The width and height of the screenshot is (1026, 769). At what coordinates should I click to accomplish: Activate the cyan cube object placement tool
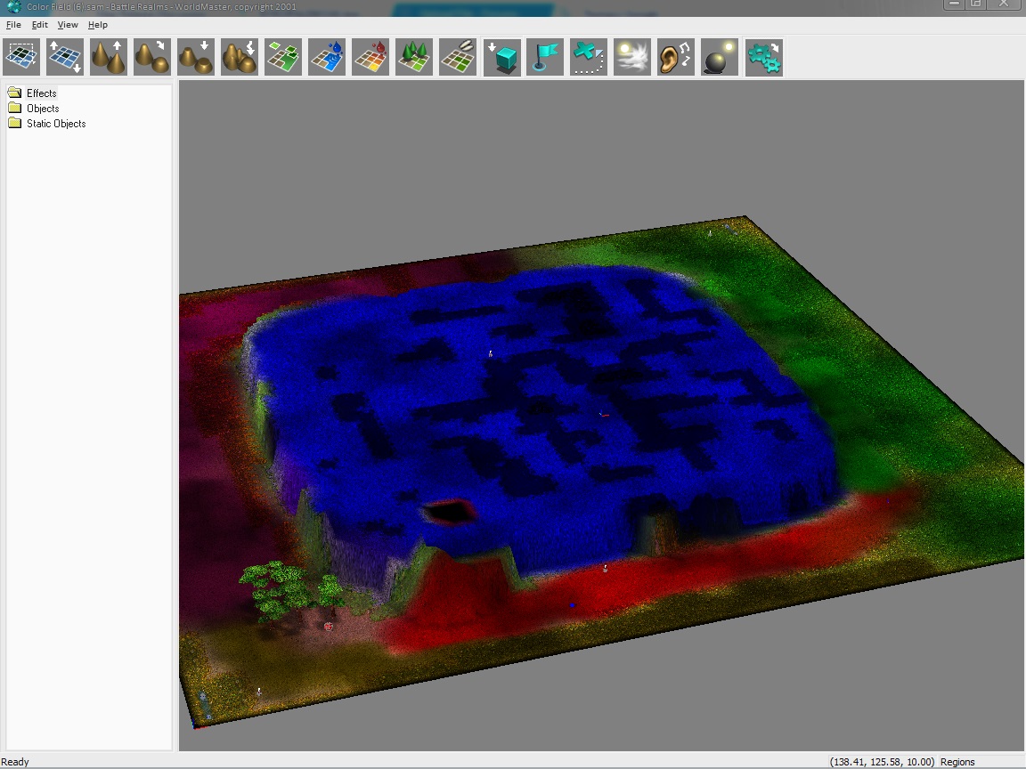(502, 57)
